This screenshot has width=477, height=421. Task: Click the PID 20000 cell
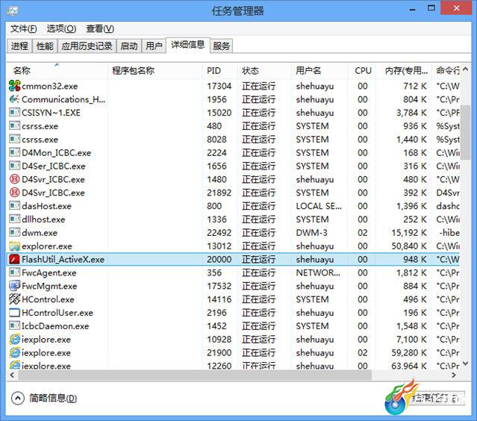(x=219, y=259)
